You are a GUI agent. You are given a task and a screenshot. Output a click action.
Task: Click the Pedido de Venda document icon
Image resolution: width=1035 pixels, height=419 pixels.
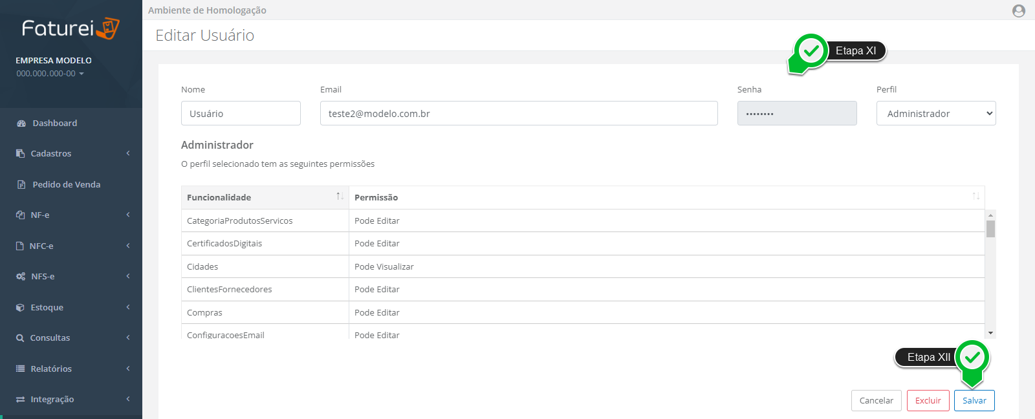point(21,185)
